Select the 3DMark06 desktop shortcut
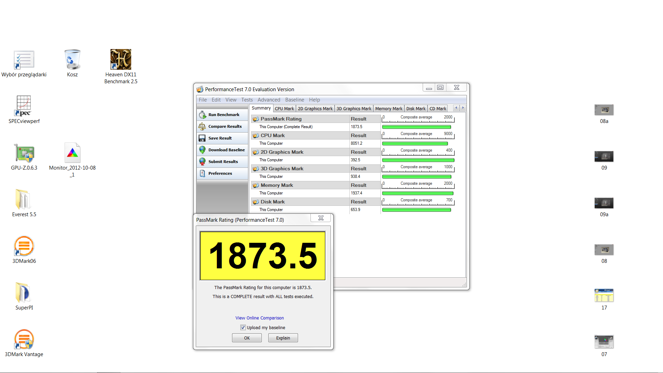The height and width of the screenshot is (373, 663). [24, 246]
